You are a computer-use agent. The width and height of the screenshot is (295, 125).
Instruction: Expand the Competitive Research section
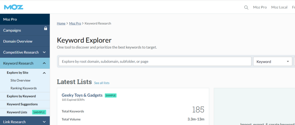[44, 52]
